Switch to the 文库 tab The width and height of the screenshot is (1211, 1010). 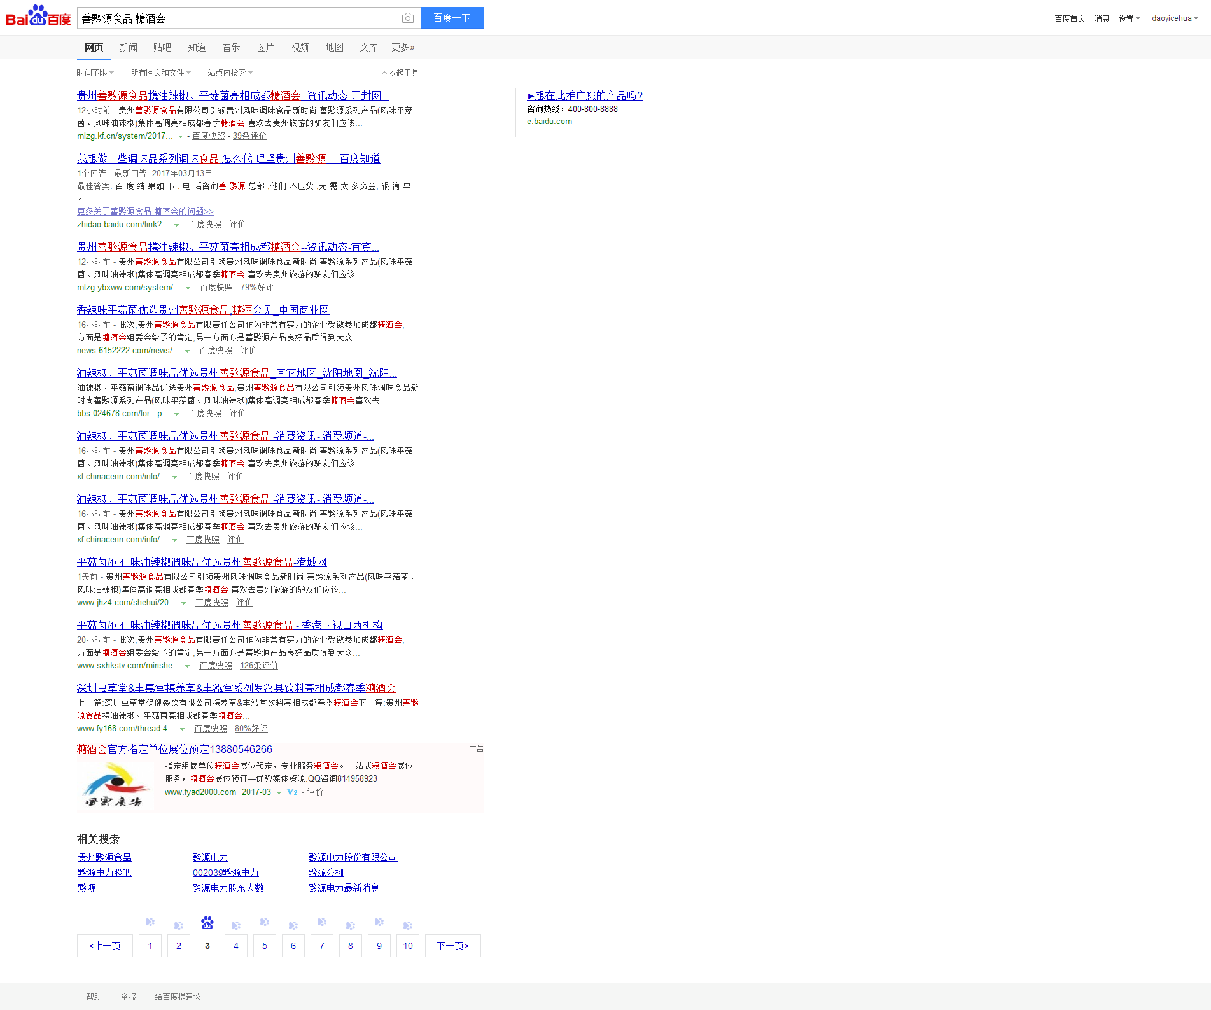click(368, 47)
